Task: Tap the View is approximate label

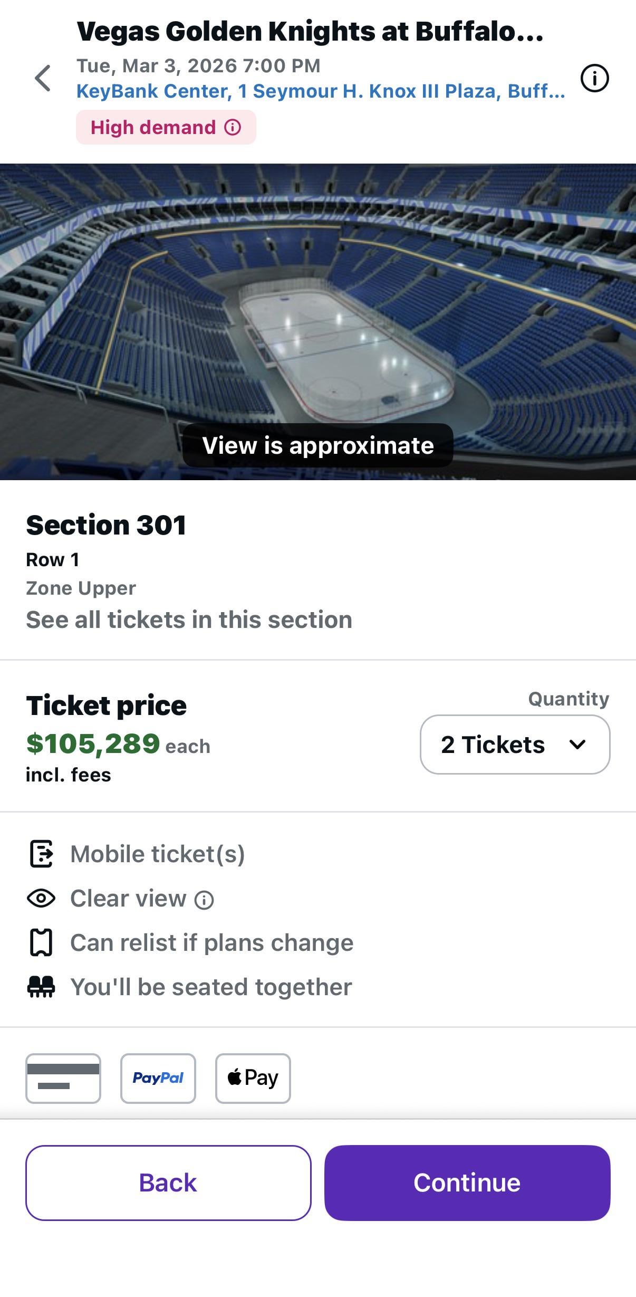Action: click(318, 445)
